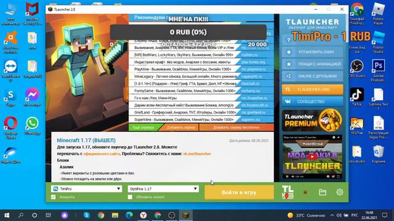Open TLauncher settings gear
This screenshot has height=221, width=394.
click(x=339, y=192)
